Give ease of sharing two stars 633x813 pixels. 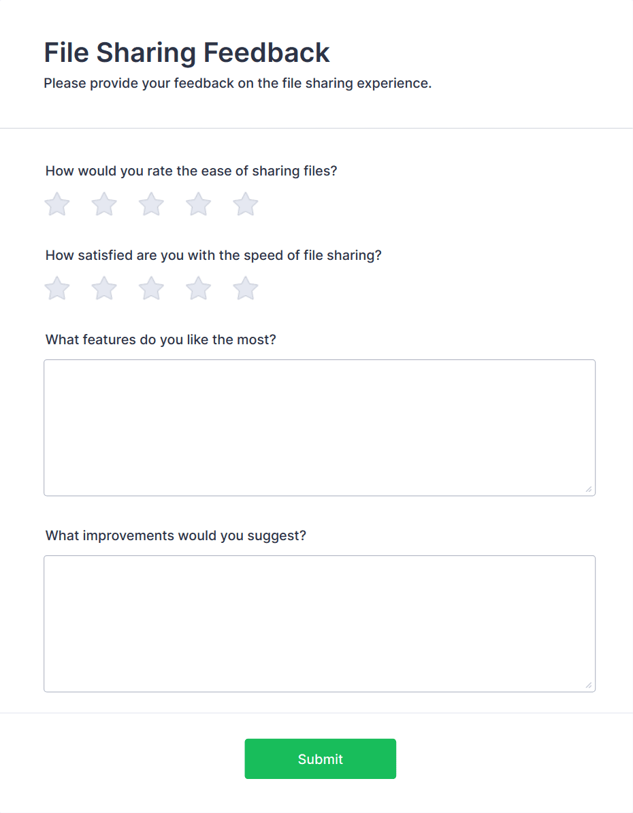(x=104, y=204)
